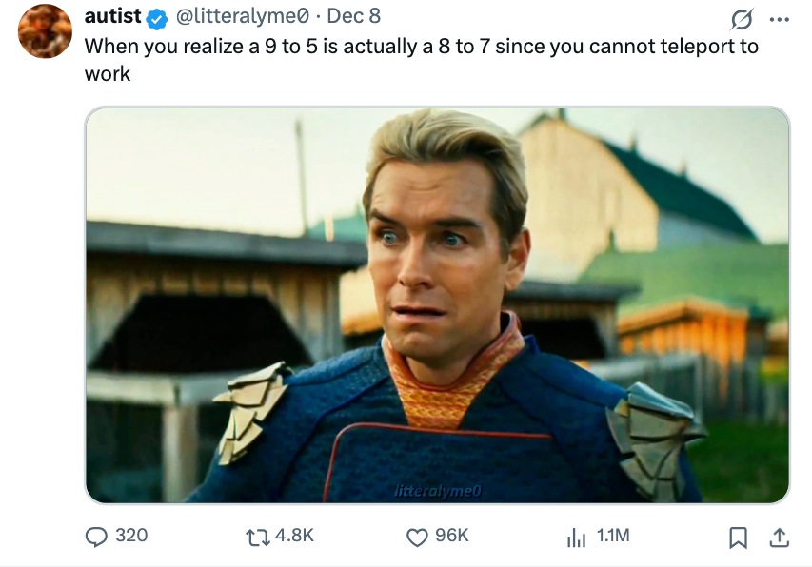Open Grok analysis with the Grok icon
The image size is (812, 567).
(743, 17)
